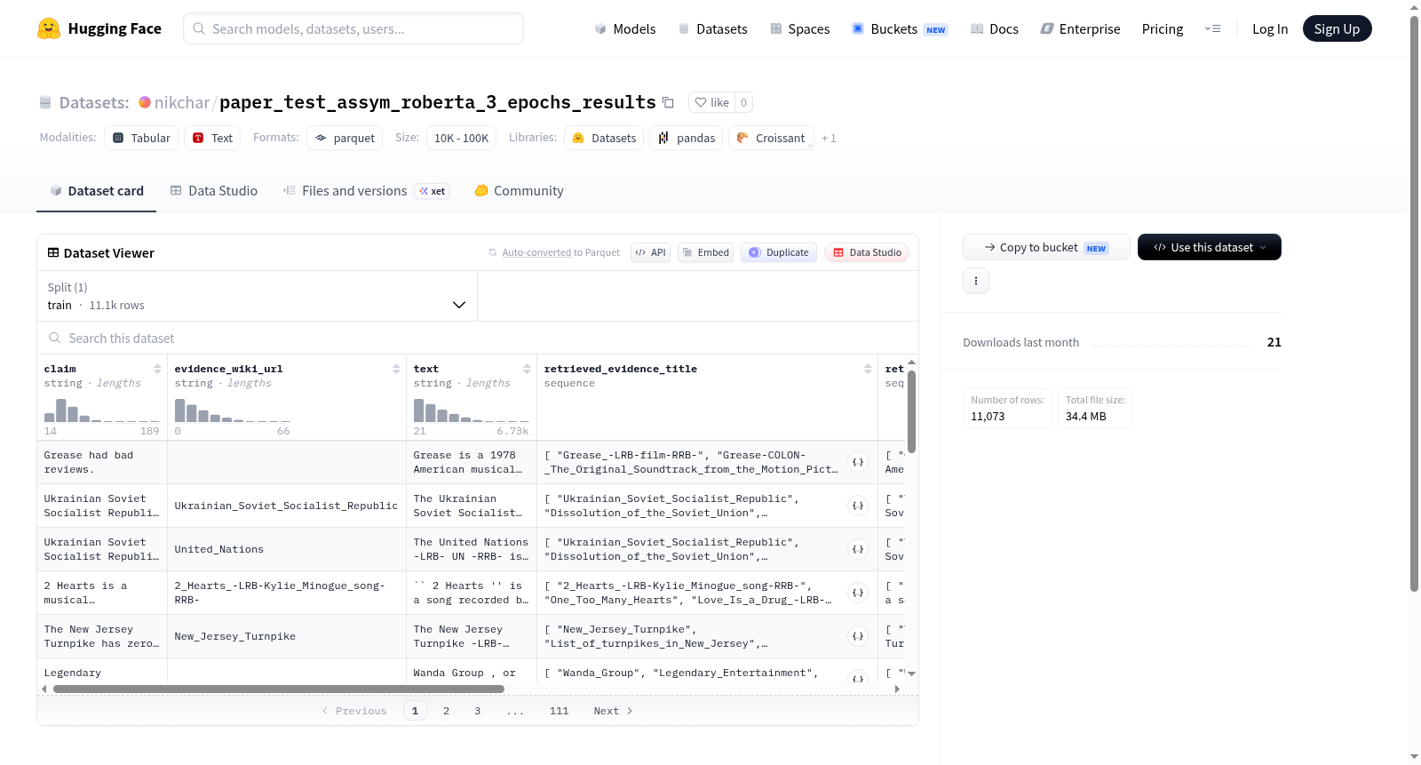Image resolution: width=1421 pixels, height=765 pixels.
Task: Go to Models in the top nav
Action: 625,29
